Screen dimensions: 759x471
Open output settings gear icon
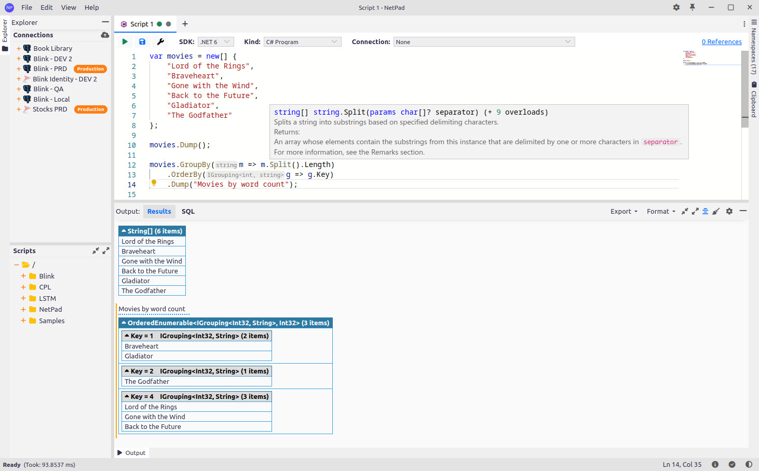[729, 211]
